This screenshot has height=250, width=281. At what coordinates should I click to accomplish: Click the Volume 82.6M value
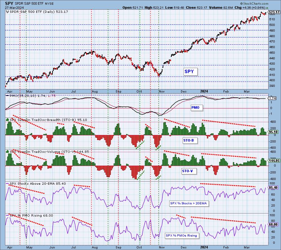221,7
